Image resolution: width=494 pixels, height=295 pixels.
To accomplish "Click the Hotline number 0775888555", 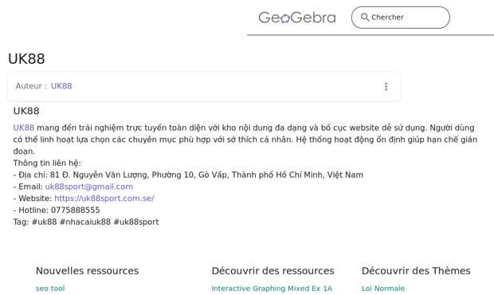I will (x=76, y=210).
